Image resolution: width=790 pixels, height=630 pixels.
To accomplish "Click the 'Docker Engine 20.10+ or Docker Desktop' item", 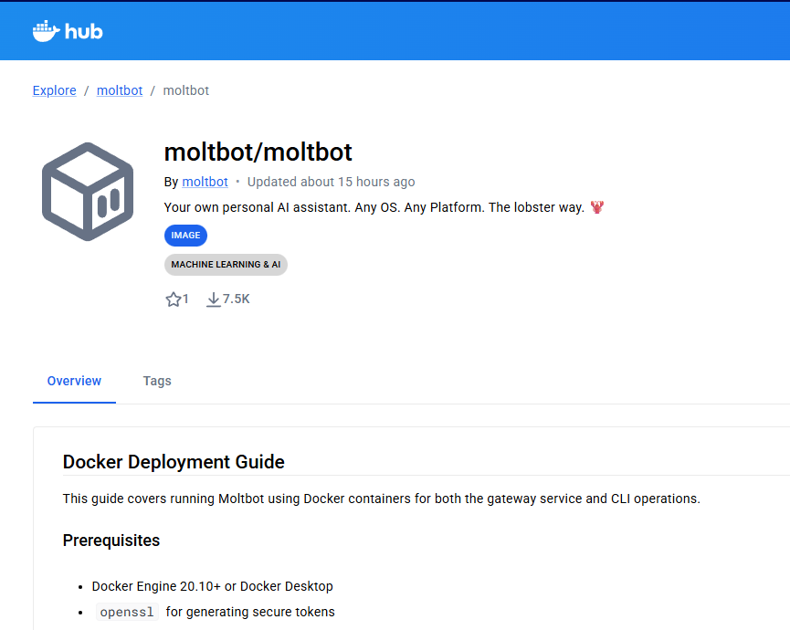I will pyautogui.click(x=212, y=586).
